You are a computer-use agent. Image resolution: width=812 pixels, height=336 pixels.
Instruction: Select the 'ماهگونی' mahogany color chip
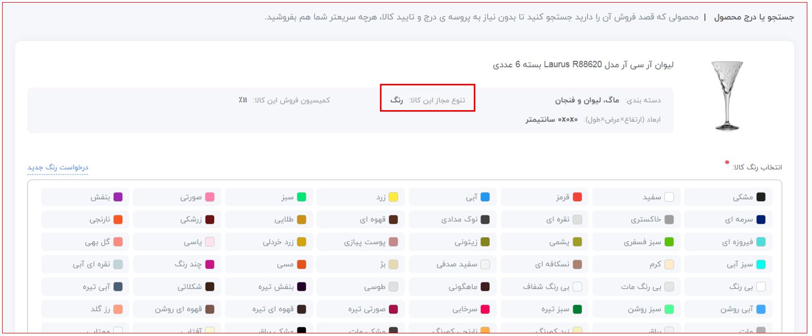(453, 287)
